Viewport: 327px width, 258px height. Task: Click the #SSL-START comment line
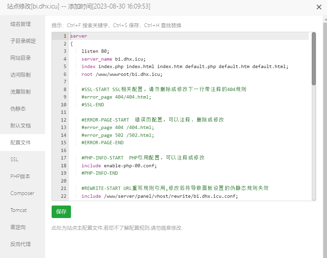coord(164,89)
